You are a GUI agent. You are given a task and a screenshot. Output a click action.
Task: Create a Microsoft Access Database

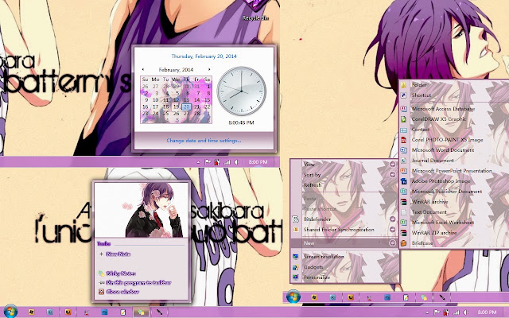coord(454,109)
